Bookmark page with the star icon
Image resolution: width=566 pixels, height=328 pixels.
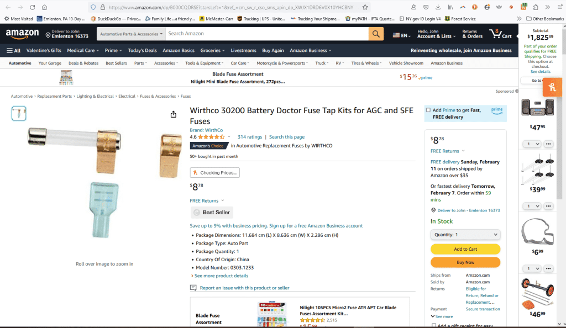point(365,7)
